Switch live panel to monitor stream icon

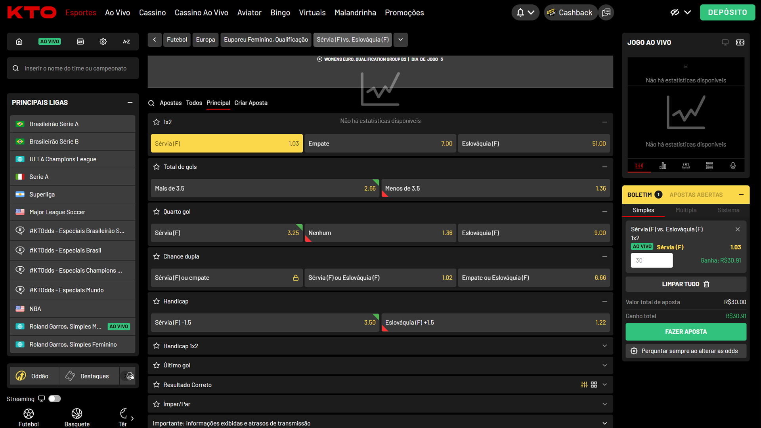(x=725, y=42)
